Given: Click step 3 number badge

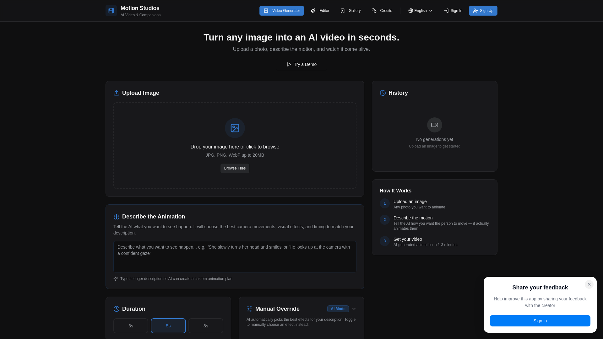Looking at the screenshot, I should point(385,241).
